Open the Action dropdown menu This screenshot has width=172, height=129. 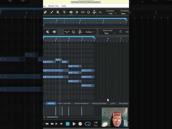tap(90, 32)
